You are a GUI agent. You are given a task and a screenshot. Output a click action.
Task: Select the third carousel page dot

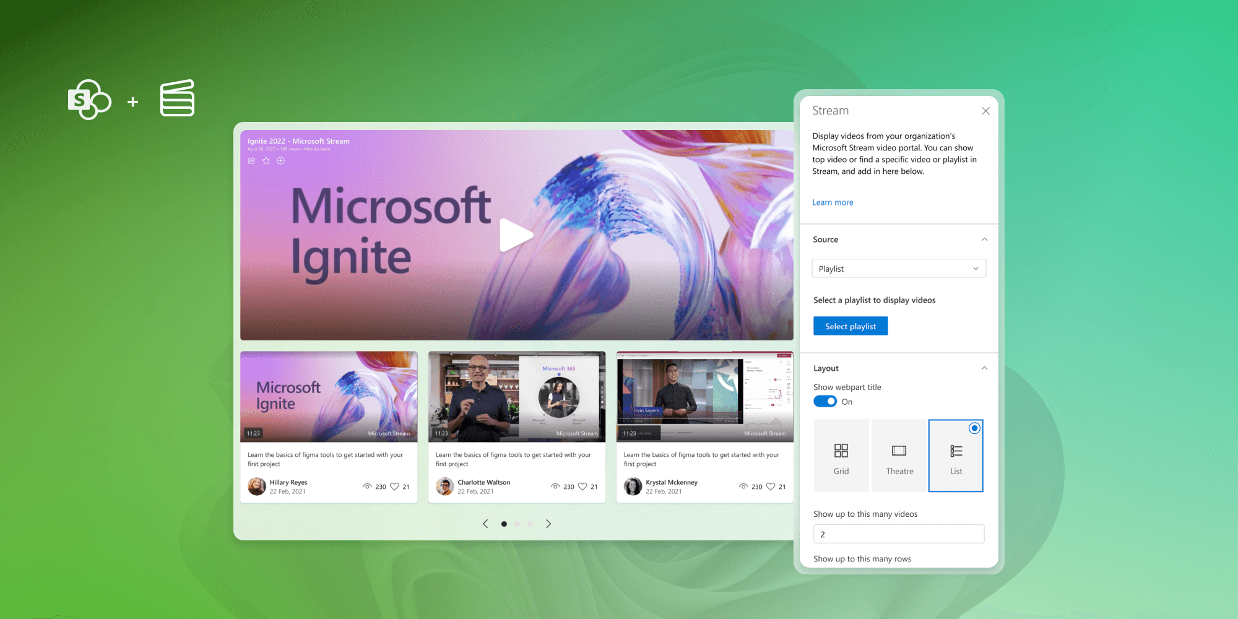[530, 524]
